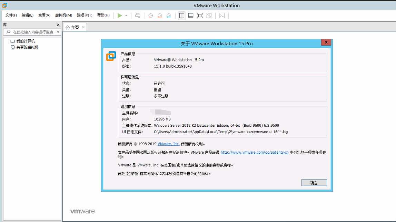Select 我的计算机 in library tree
396x222 pixels.
(x=26, y=41)
